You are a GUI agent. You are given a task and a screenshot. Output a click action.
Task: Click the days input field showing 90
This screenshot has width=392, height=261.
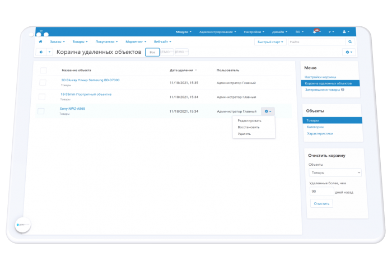tap(321, 191)
